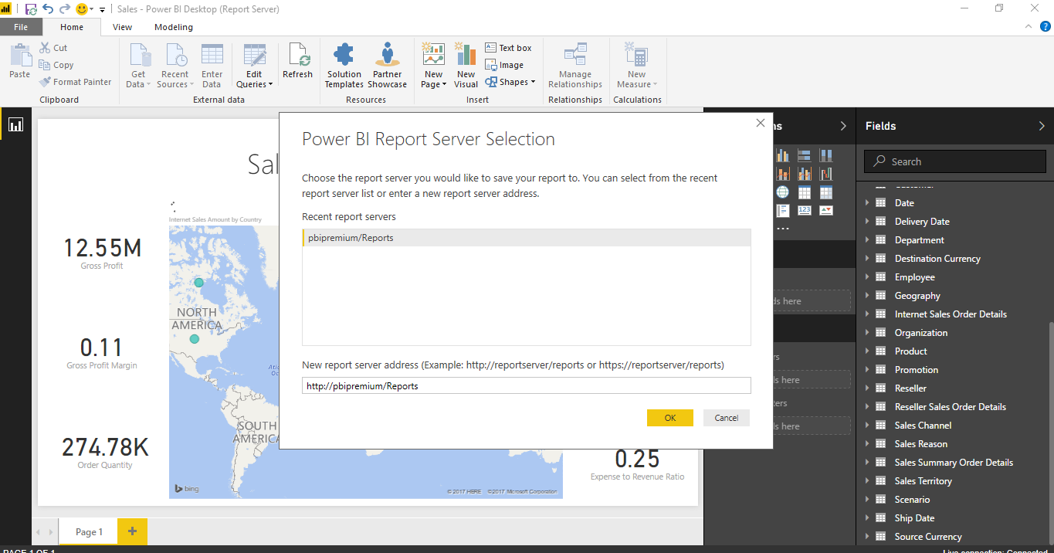Select the Slicer visualization icon
This screenshot has height=553, width=1054.
click(x=783, y=210)
